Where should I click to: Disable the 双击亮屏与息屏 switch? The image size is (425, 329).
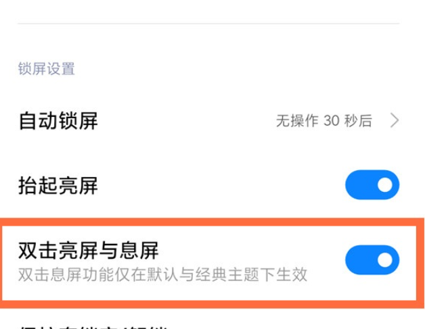pyautogui.click(x=372, y=259)
